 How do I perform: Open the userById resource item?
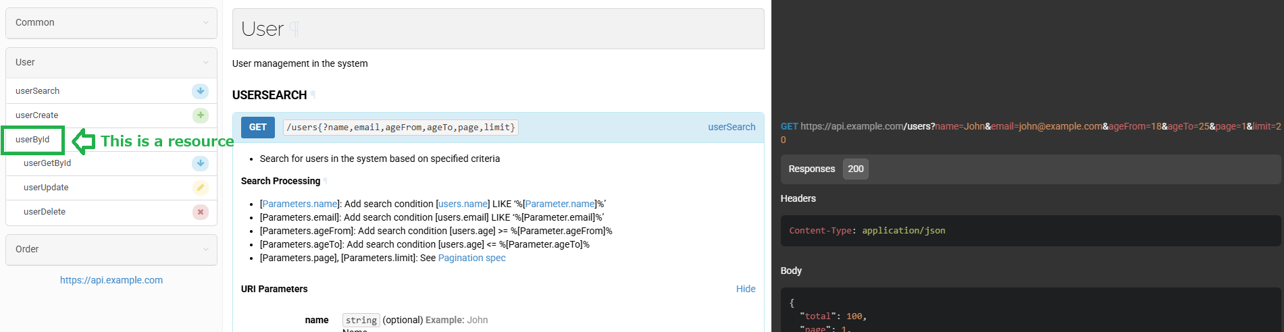(32, 140)
